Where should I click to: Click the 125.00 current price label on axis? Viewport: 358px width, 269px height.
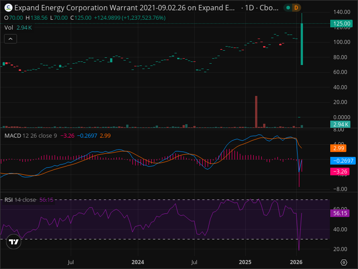341,24
